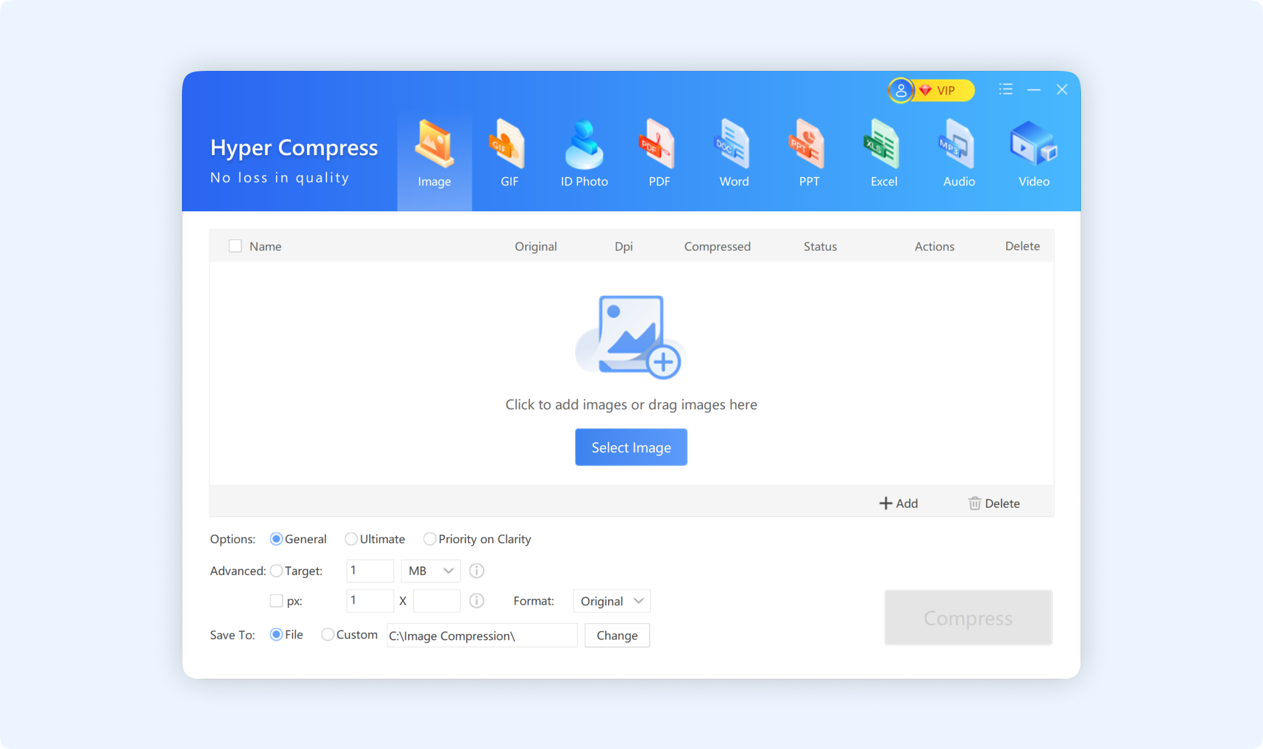Screen dimensions: 1263x749
Task: Click the Compressed column header
Action: click(717, 246)
